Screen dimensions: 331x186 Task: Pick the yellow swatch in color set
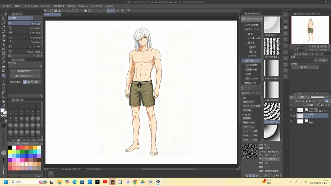pos(10,151)
